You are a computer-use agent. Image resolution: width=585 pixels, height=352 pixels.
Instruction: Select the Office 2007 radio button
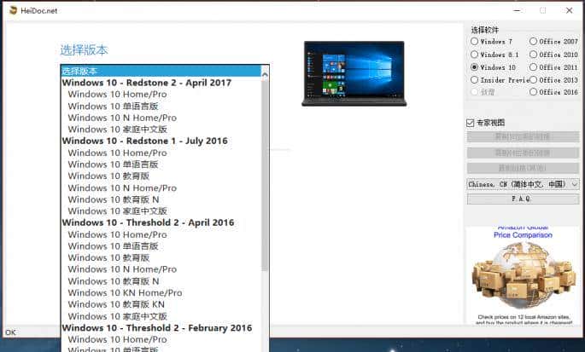(534, 42)
